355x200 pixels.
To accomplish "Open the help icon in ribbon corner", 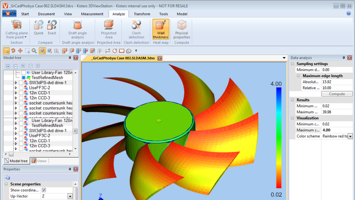I will 349,14.
